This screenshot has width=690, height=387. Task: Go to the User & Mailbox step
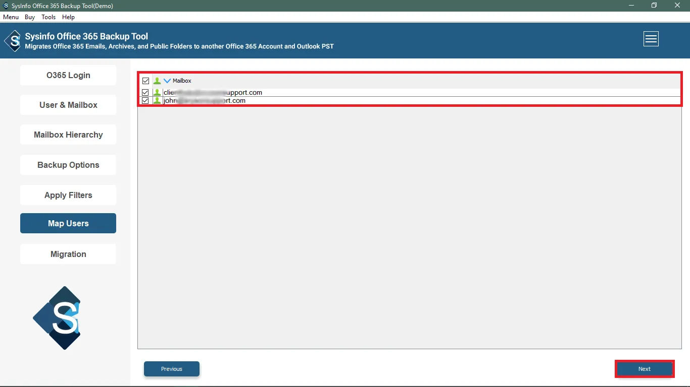point(68,105)
